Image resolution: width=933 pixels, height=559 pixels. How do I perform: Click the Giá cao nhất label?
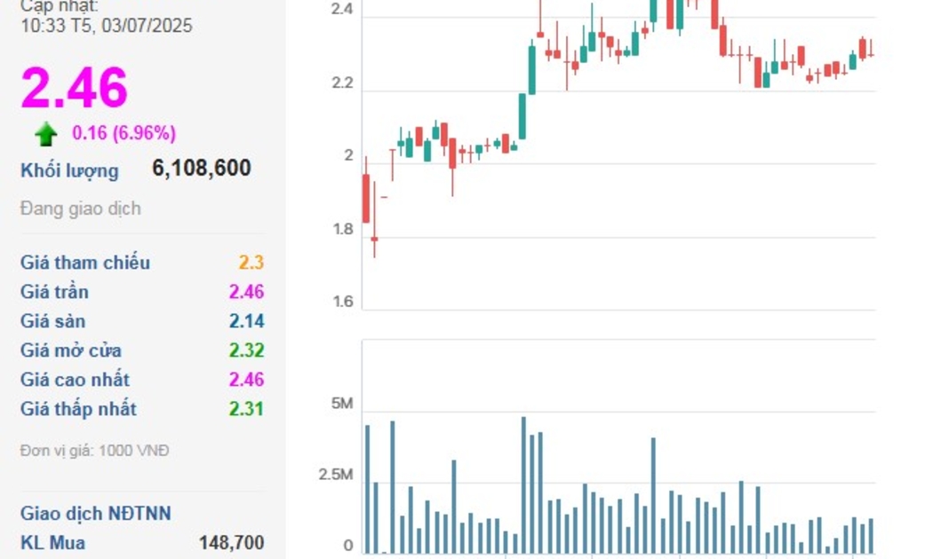75,380
